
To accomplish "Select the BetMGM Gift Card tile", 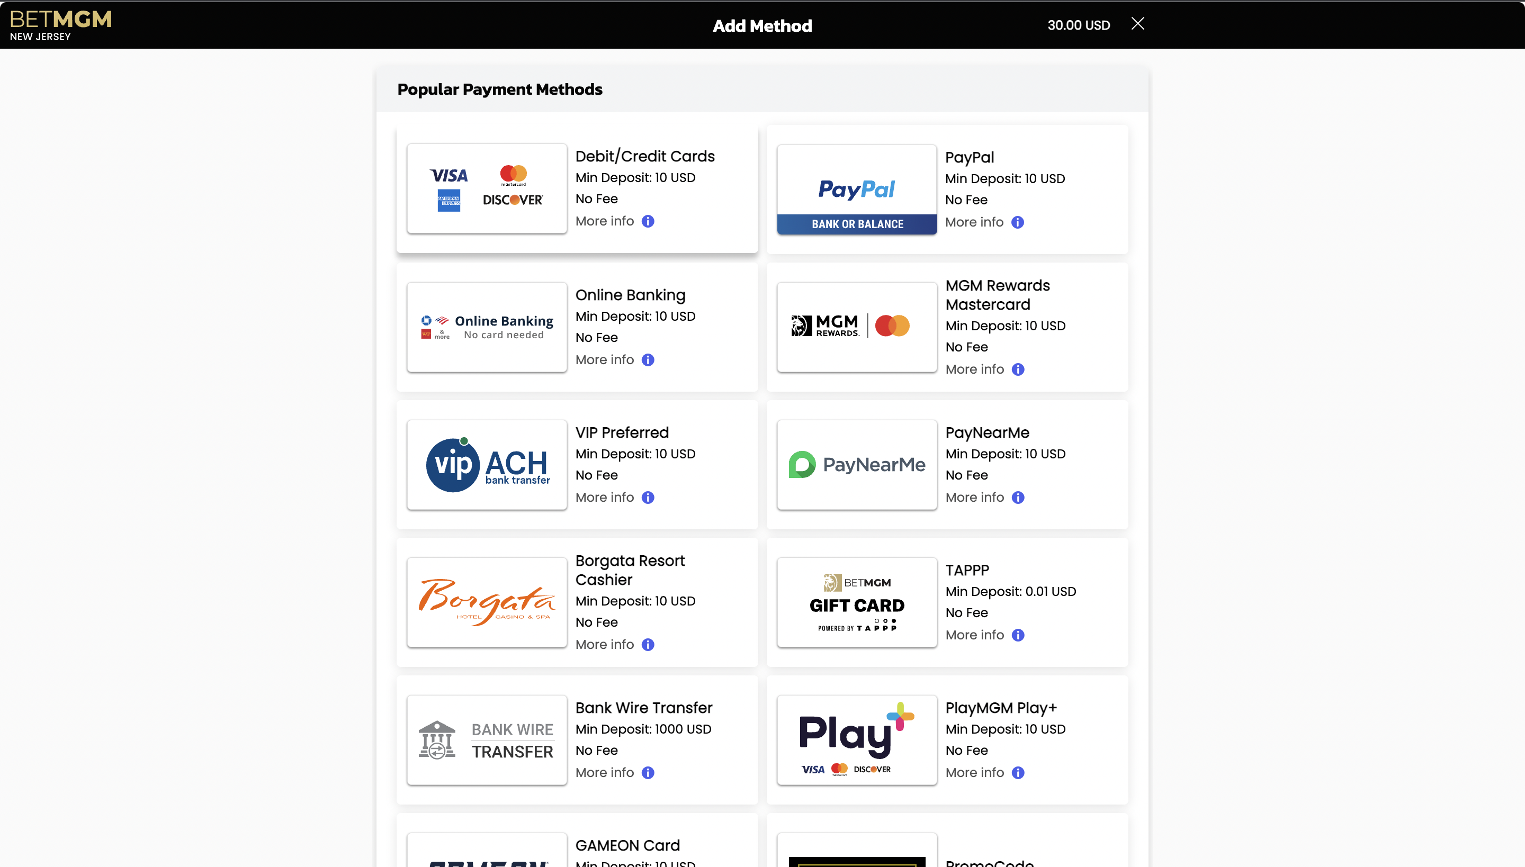I will click(x=857, y=602).
